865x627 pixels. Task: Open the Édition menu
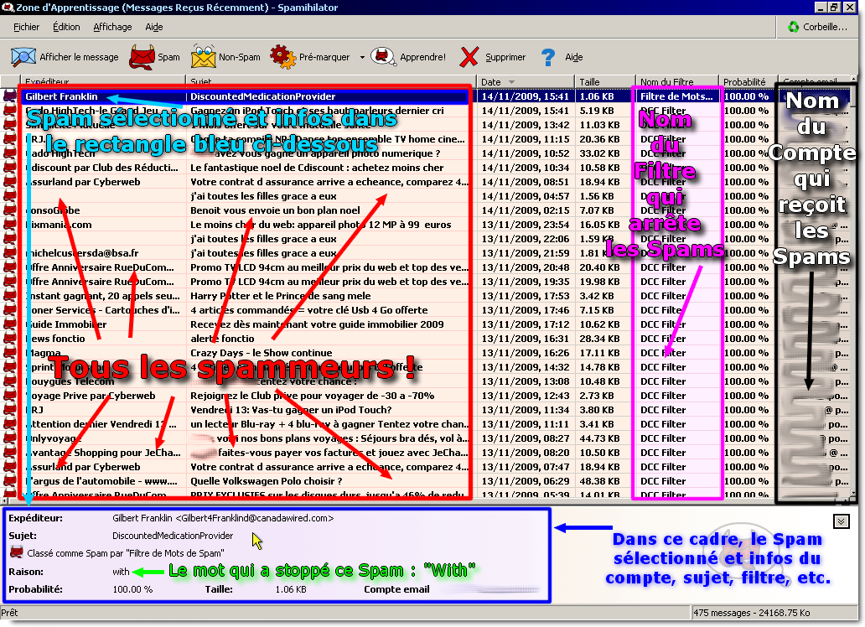coord(66,27)
